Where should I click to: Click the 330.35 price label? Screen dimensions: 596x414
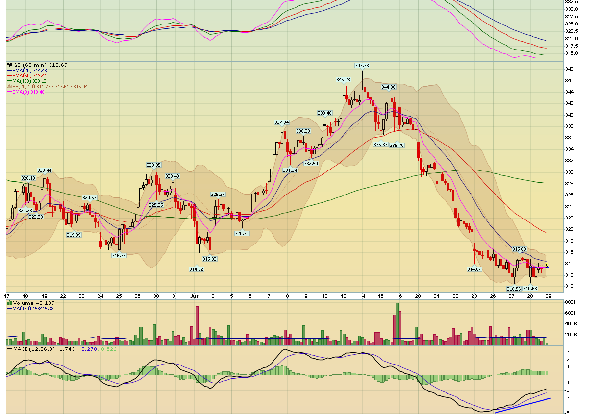(x=153, y=165)
